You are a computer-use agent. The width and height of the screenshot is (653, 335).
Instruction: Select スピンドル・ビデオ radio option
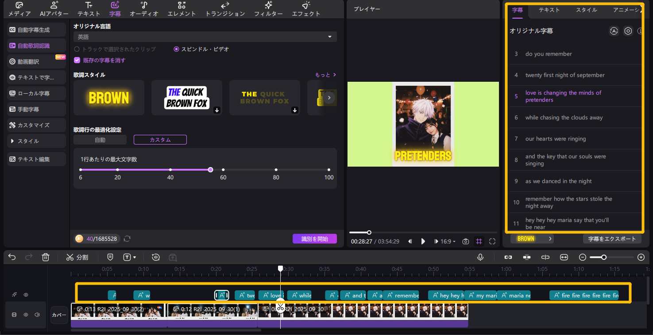point(177,49)
